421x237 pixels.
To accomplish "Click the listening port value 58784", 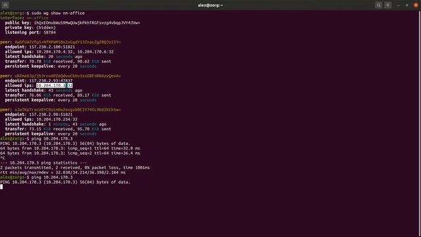I will click(50, 32).
